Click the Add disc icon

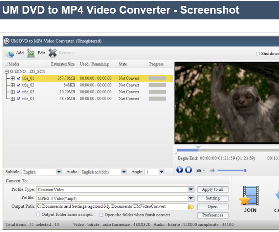(9, 53)
